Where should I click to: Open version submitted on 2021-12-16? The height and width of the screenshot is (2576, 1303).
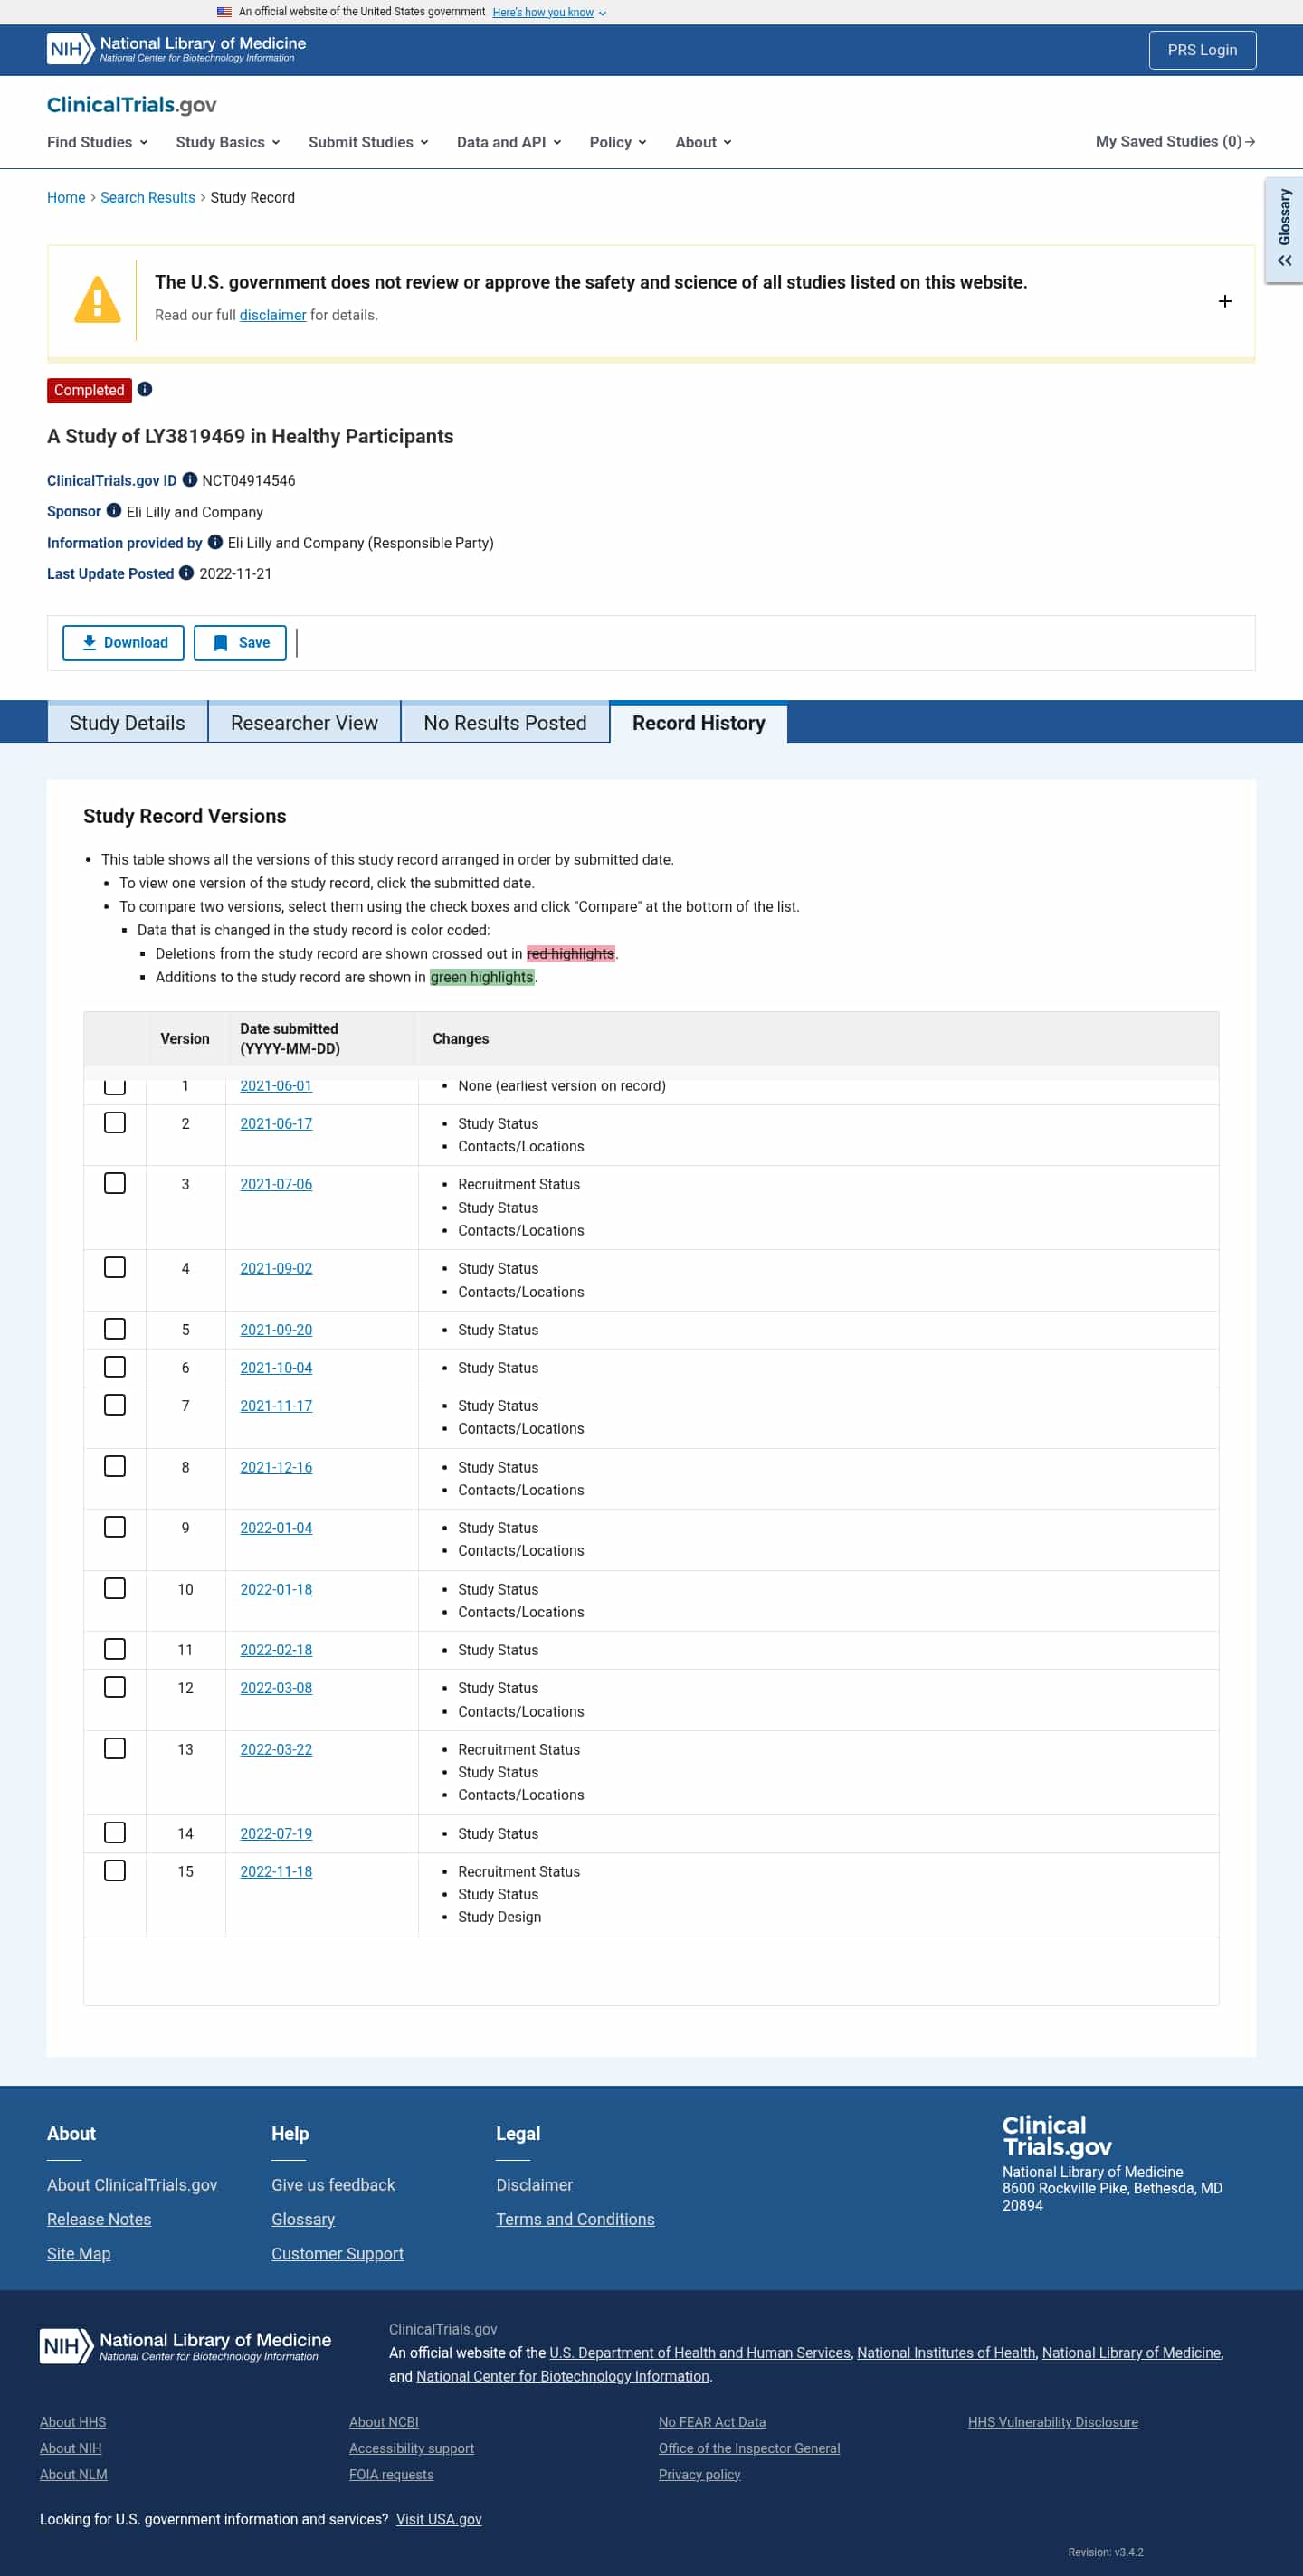276,1467
